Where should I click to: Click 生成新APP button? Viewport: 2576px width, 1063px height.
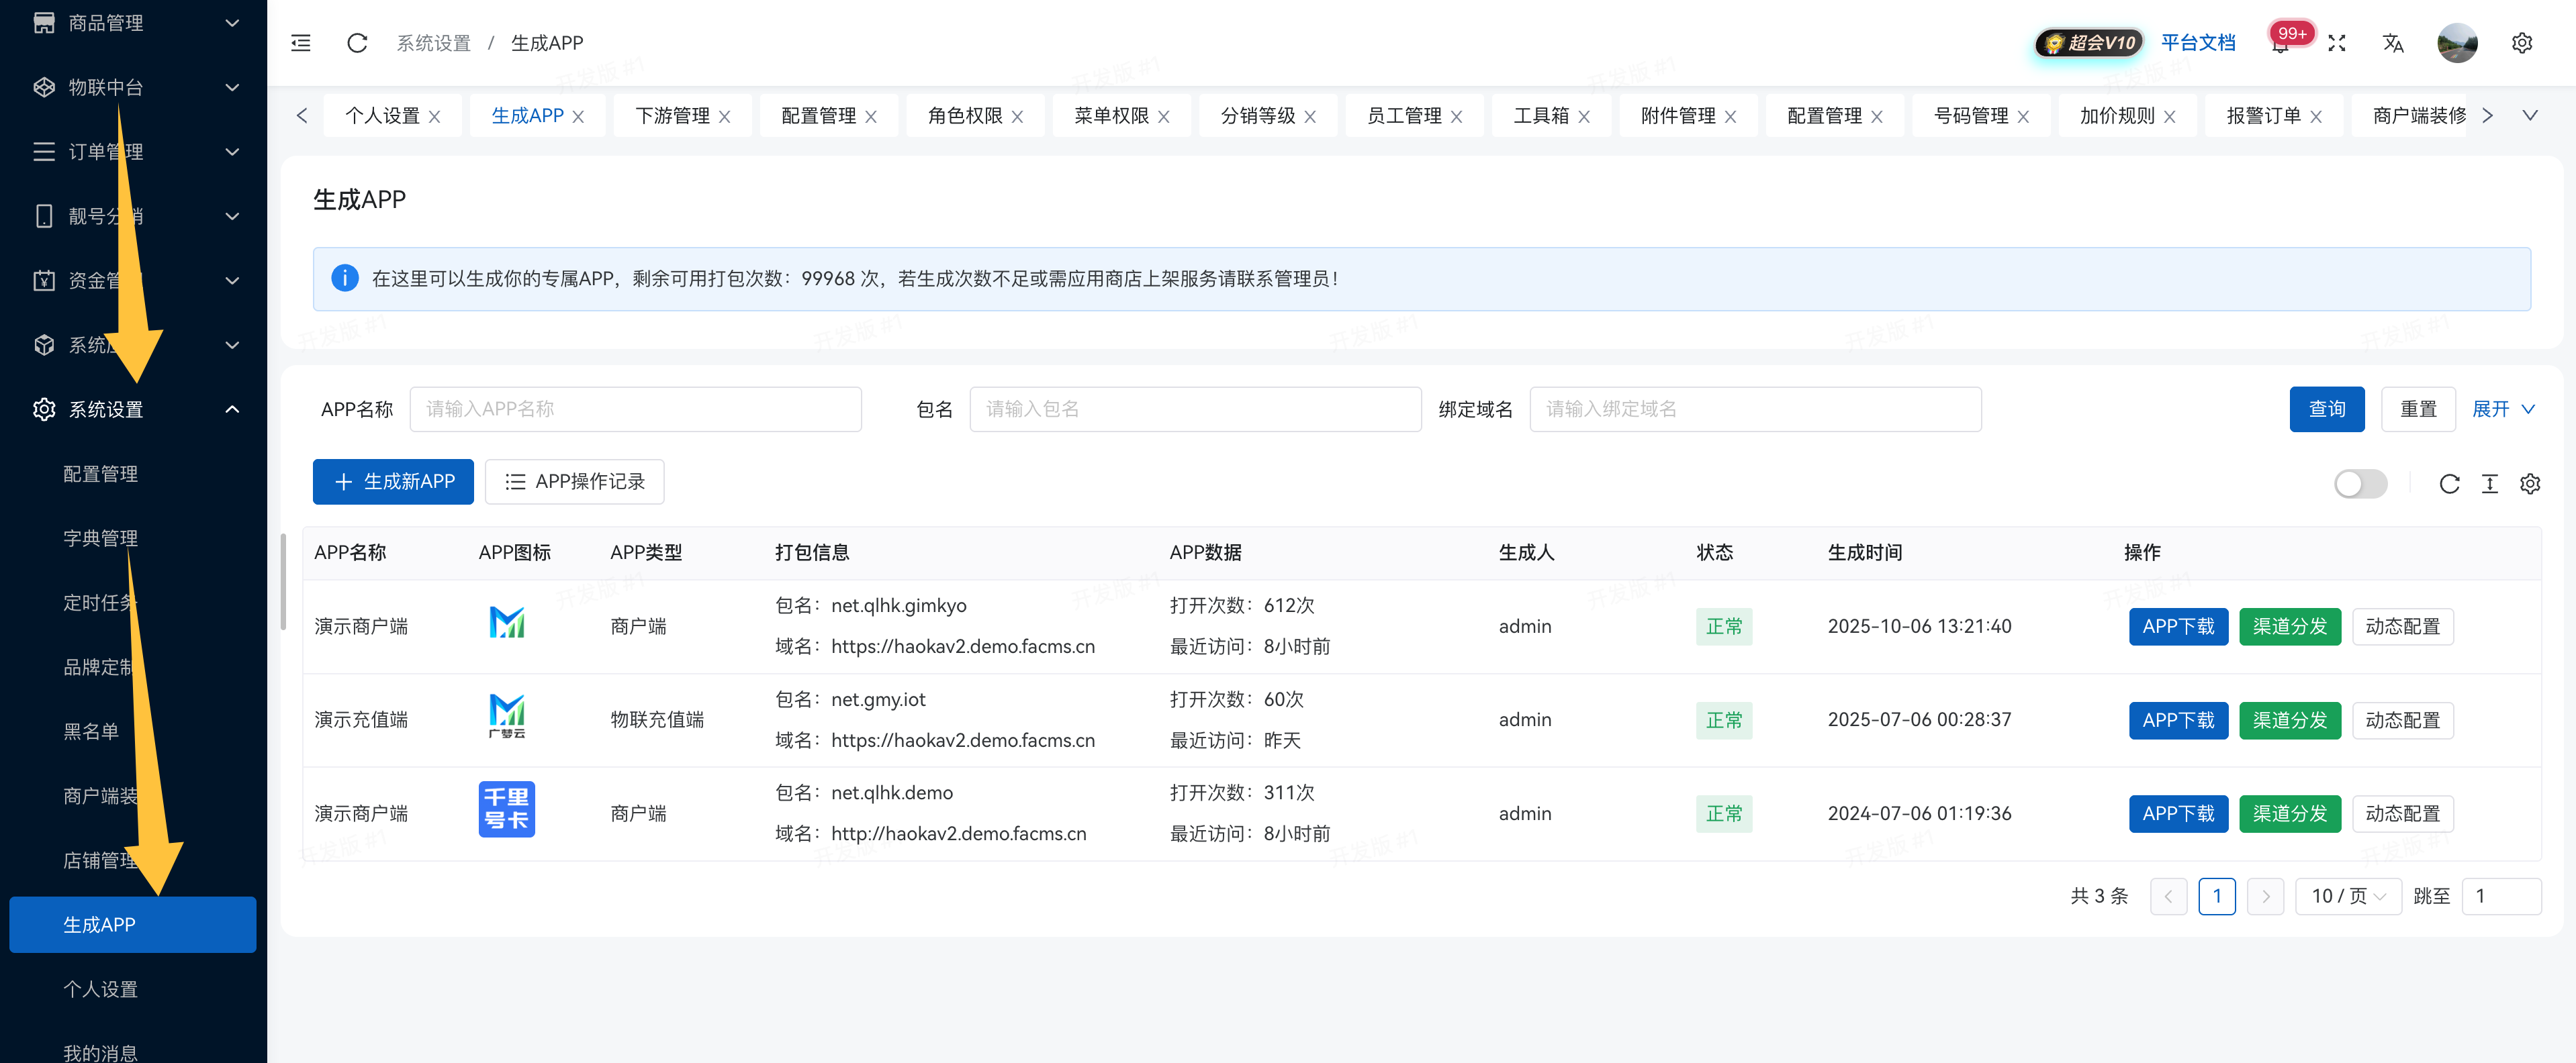[392, 482]
